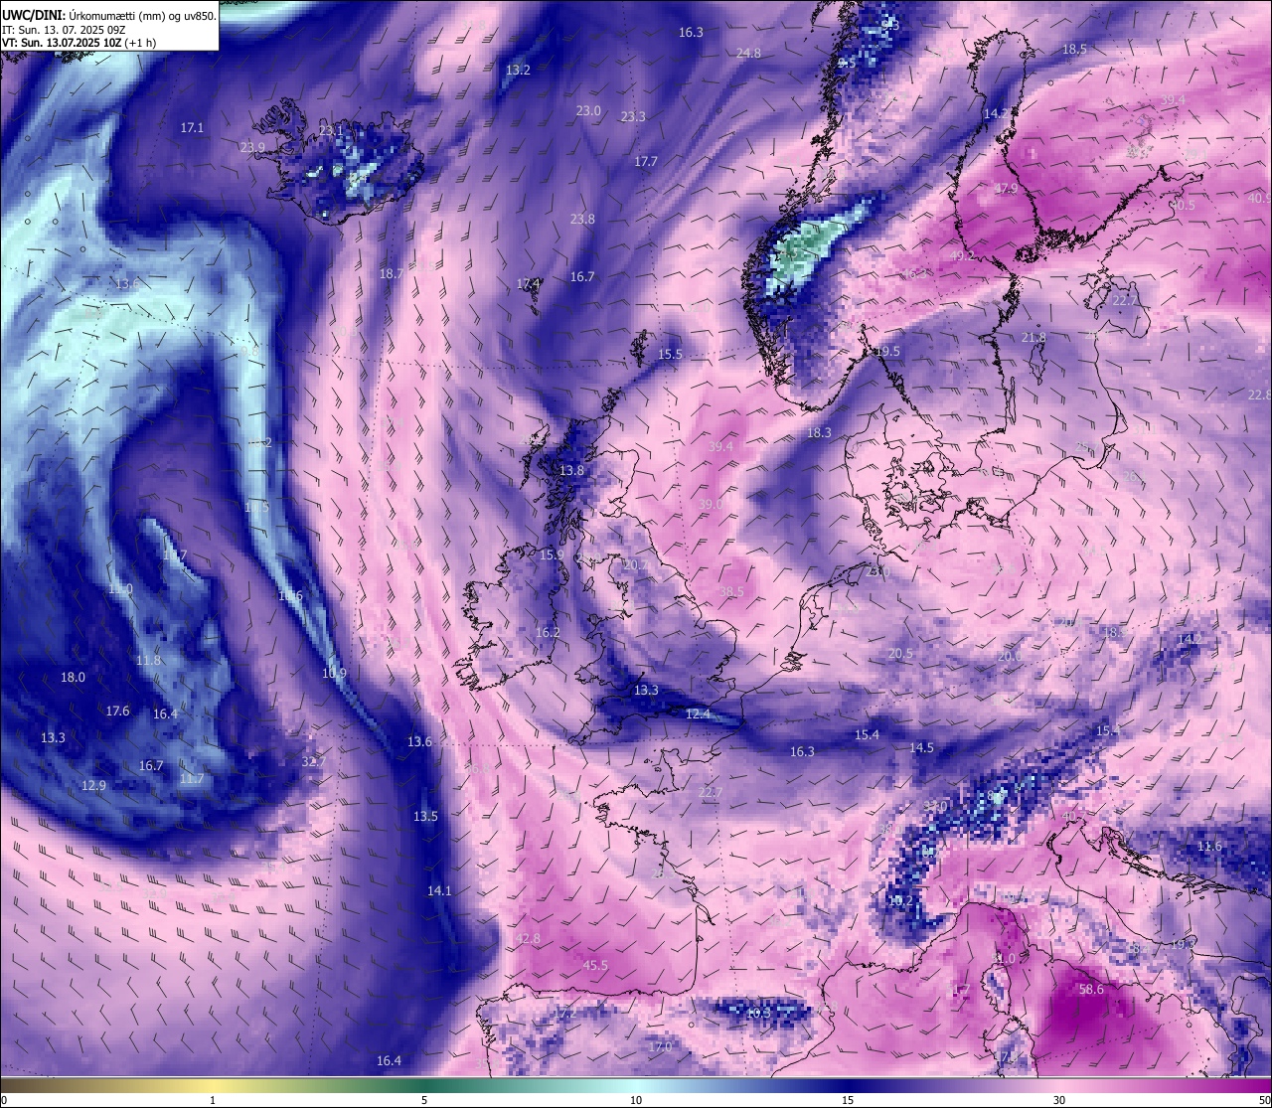Click the 39.0 value in the North Sea
1272x1108 pixels.
pos(711,505)
